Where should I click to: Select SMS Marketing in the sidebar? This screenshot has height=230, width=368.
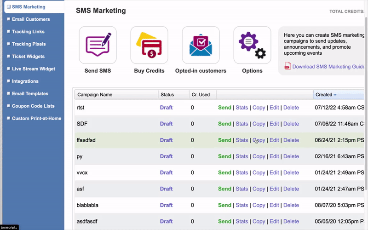point(29,7)
